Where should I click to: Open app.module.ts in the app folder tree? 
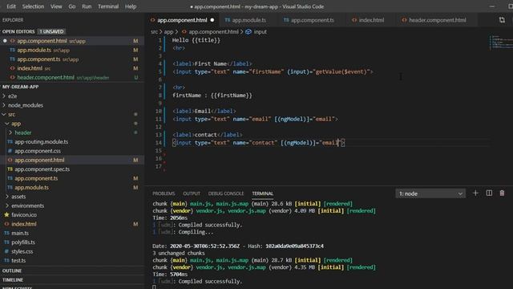31,187
